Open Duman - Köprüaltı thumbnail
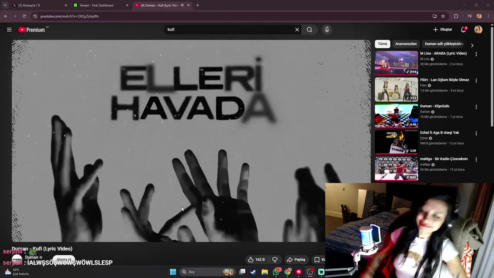 pyautogui.click(x=396, y=115)
